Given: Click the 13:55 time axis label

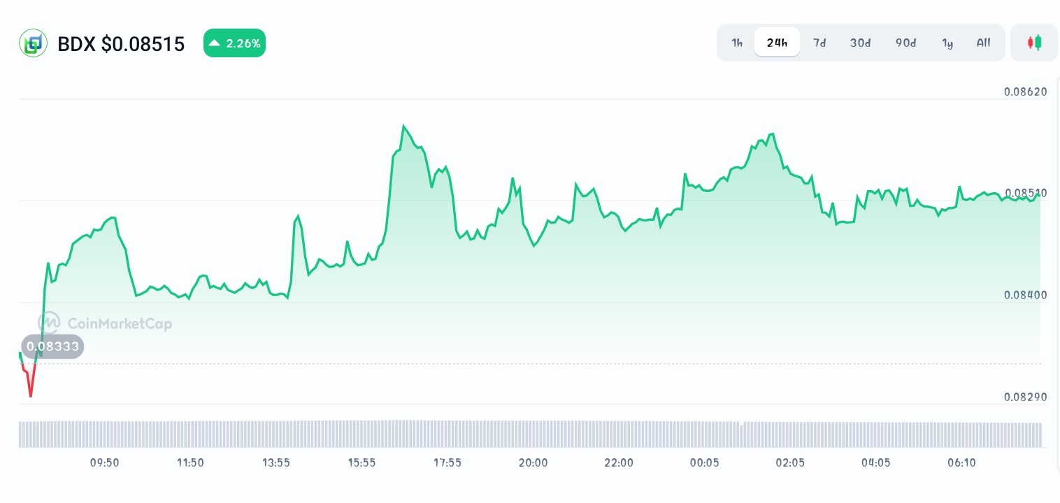Looking at the screenshot, I should (x=276, y=462).
